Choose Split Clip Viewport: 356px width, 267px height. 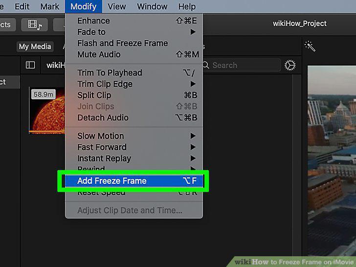tap(134, 95)
